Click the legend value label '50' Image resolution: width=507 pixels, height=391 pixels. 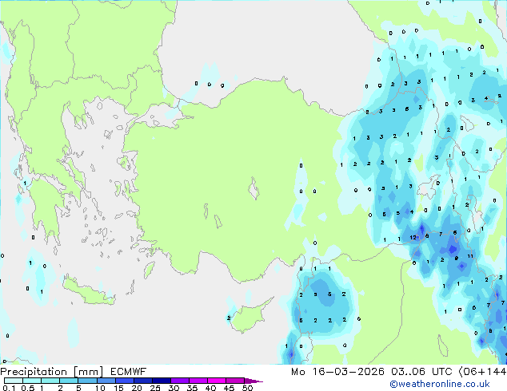tap(248, 388)
